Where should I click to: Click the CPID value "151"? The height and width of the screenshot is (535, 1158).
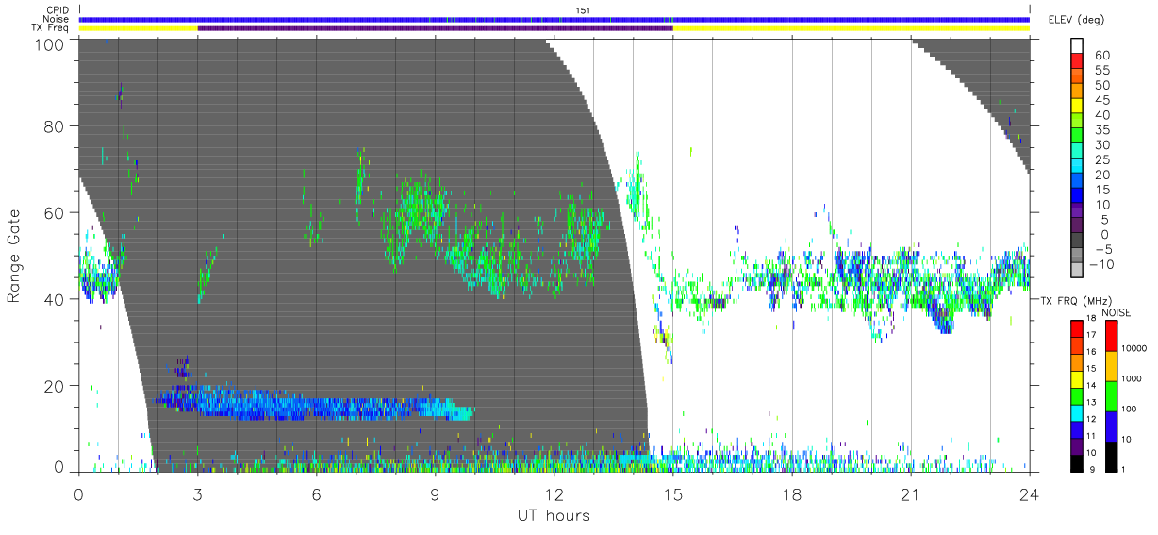tap(582, 9)
